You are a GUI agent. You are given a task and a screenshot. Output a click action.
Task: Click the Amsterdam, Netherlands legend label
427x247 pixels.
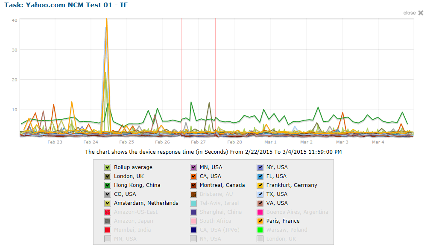(x=146, y=203)
